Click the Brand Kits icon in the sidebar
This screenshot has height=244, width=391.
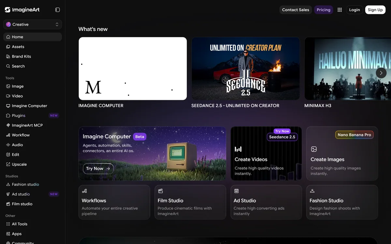(8, 56)
